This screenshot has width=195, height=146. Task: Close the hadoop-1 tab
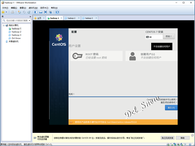click(x=61, y=18)
